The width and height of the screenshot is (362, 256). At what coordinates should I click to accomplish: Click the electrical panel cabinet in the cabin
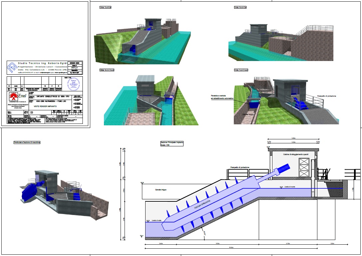[304, 167]
